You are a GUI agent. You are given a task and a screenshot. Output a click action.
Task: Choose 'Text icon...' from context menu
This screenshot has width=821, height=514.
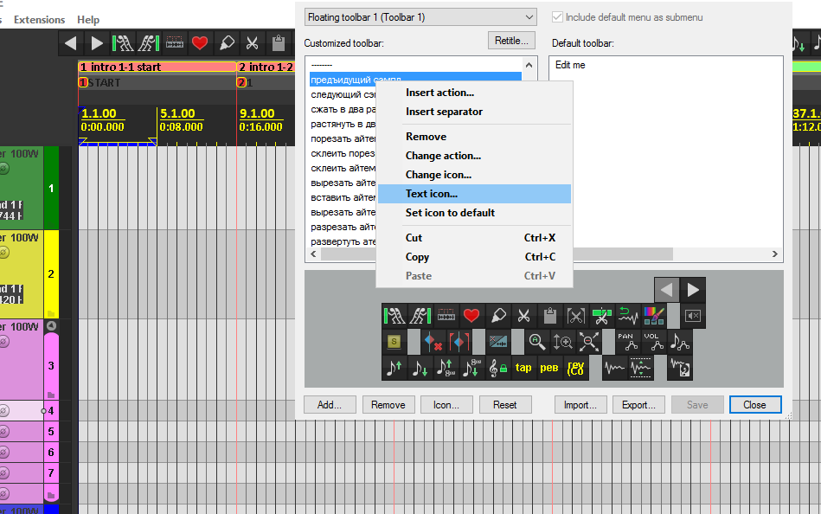[432, 194]
